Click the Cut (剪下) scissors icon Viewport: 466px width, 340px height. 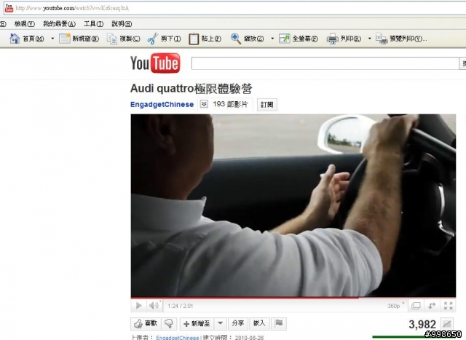tap(153, 39)
